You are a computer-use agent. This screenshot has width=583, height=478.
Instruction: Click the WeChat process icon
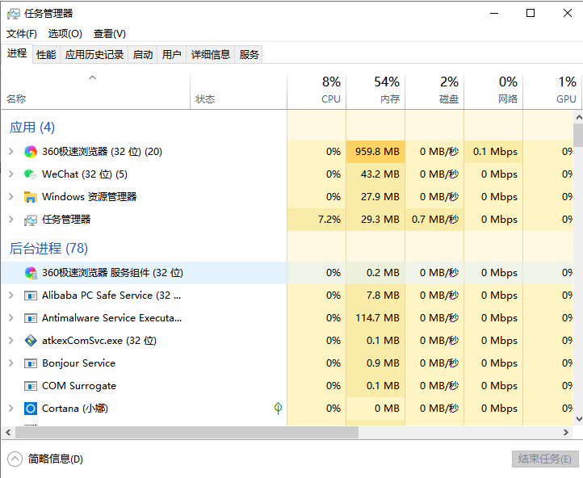coord(31,174)
